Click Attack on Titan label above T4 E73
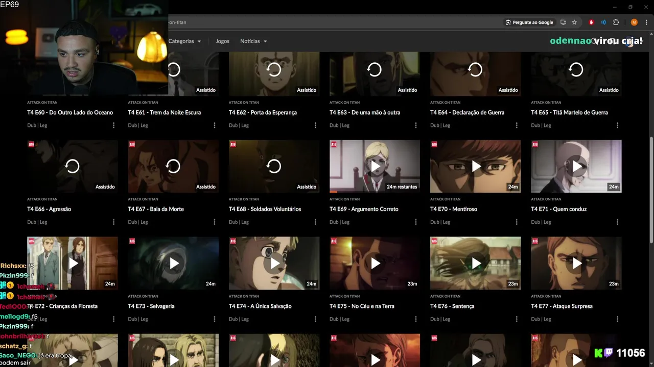The height and width of the screenshot is (367, 654). tap(143, 296)
